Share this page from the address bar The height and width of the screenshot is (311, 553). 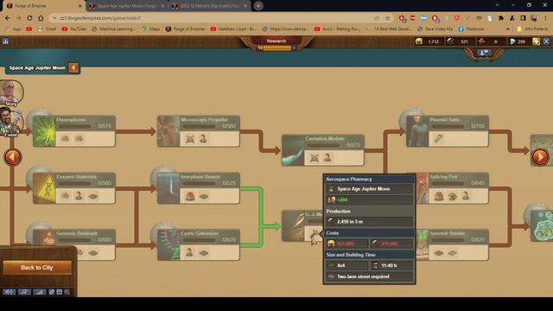pyautogui.click(x=377, y=18)
